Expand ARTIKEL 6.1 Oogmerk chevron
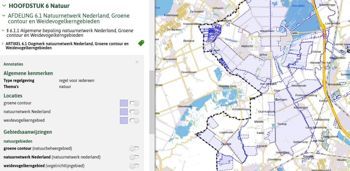The height and width of the screenshot is (171, 350). (3, 44)
